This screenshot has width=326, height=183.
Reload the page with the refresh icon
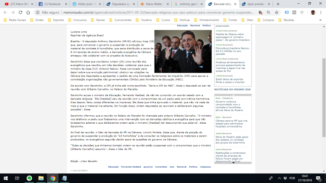20,13
